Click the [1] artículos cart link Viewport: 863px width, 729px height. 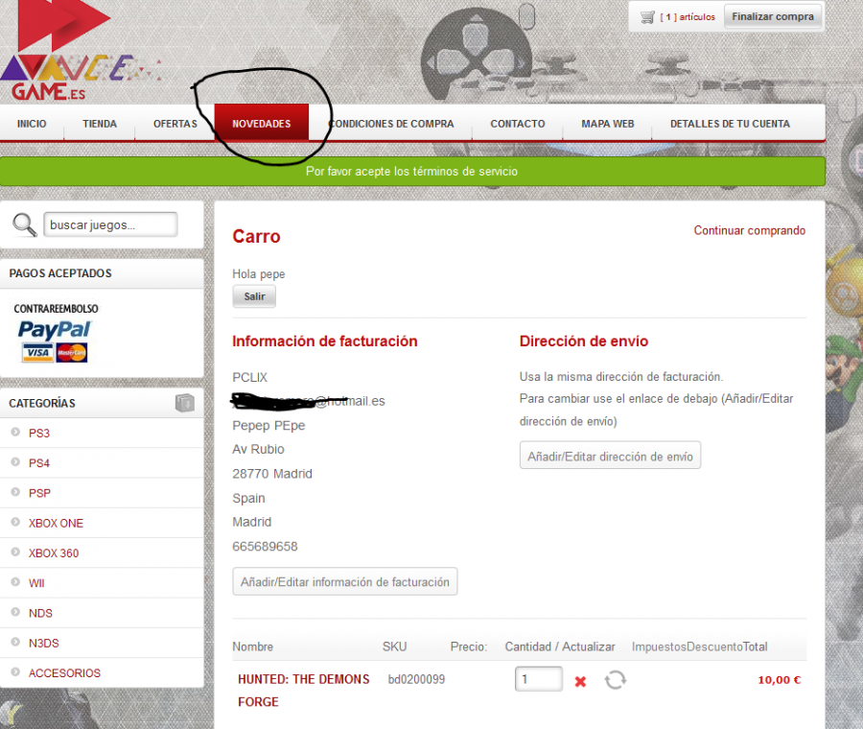tap(688, 17)
